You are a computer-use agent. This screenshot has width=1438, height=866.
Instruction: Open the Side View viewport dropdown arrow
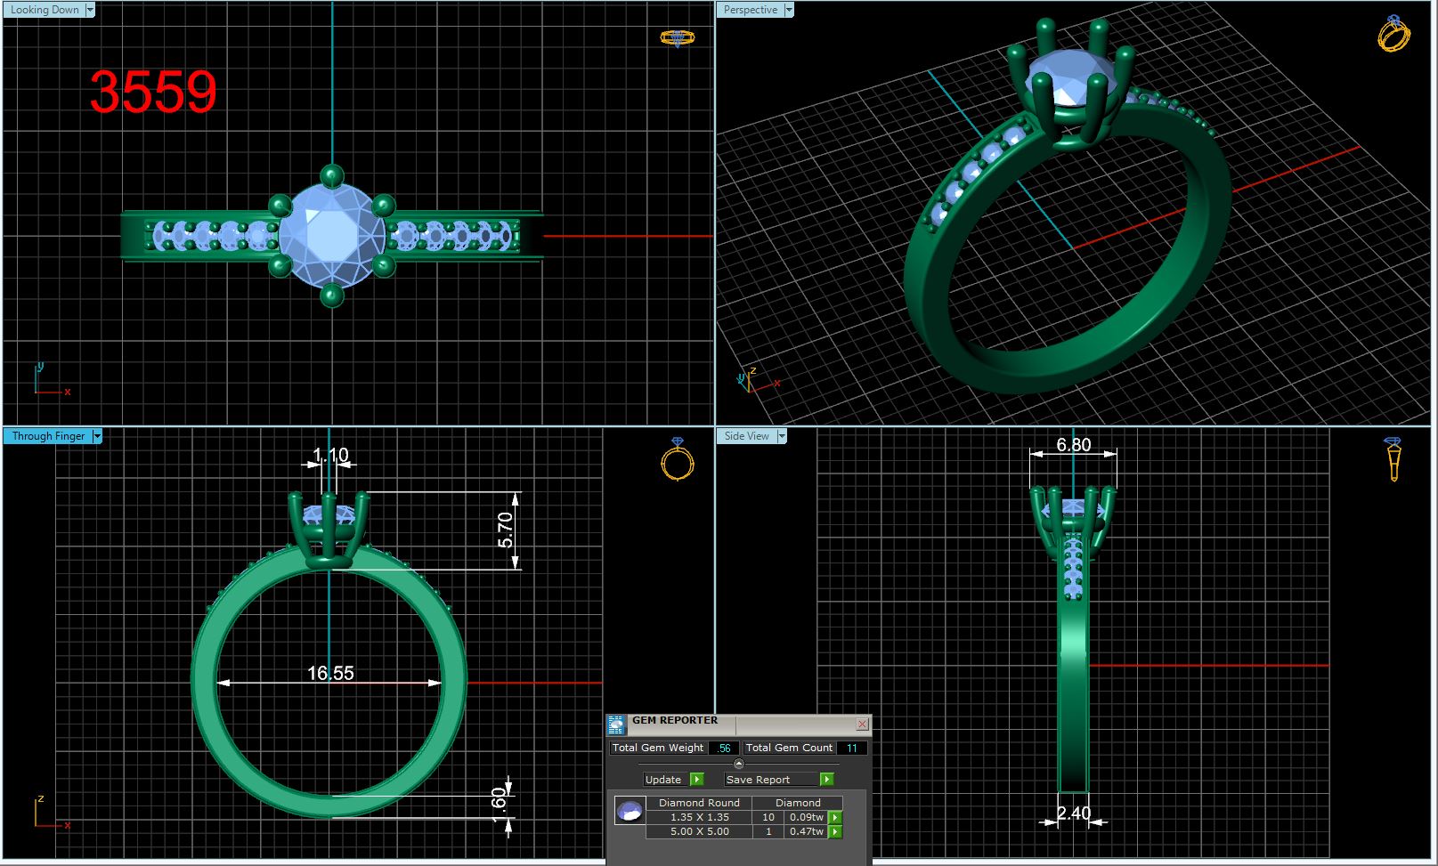[x=782, y=436]
